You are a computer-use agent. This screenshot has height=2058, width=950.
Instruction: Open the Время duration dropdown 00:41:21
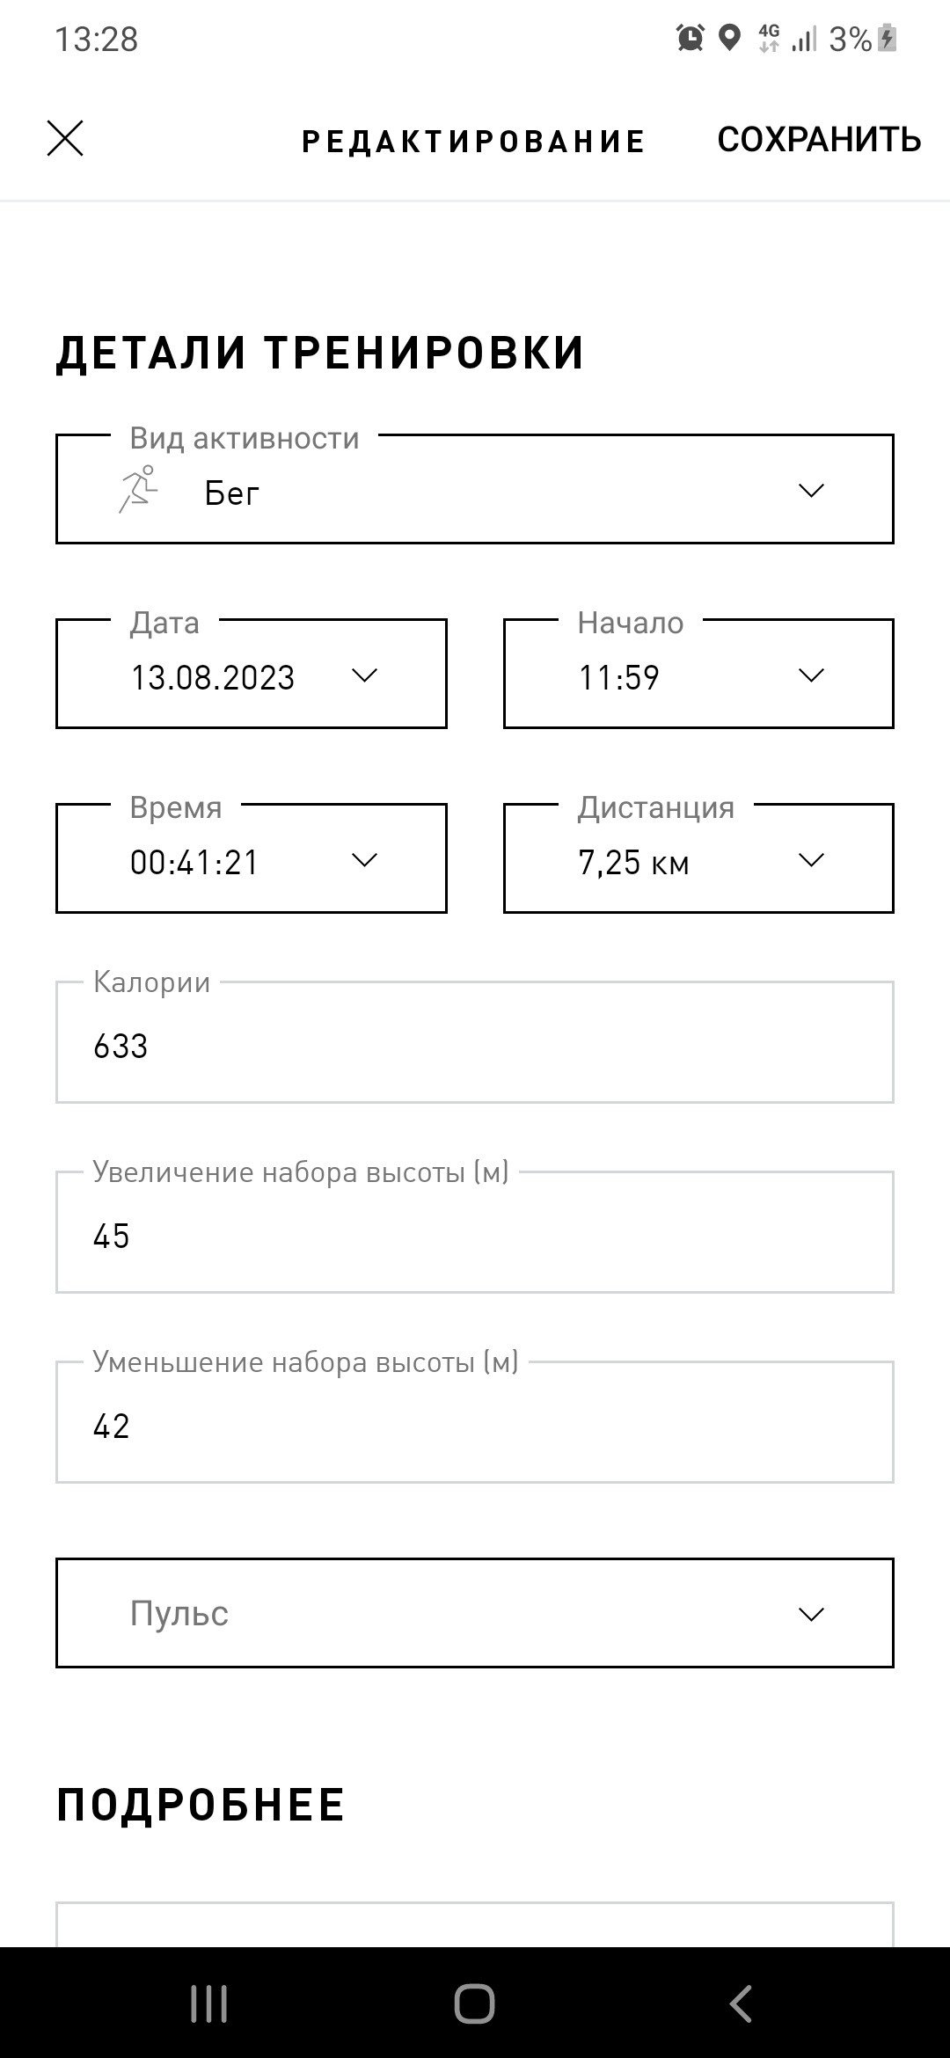tap(252, 858)
